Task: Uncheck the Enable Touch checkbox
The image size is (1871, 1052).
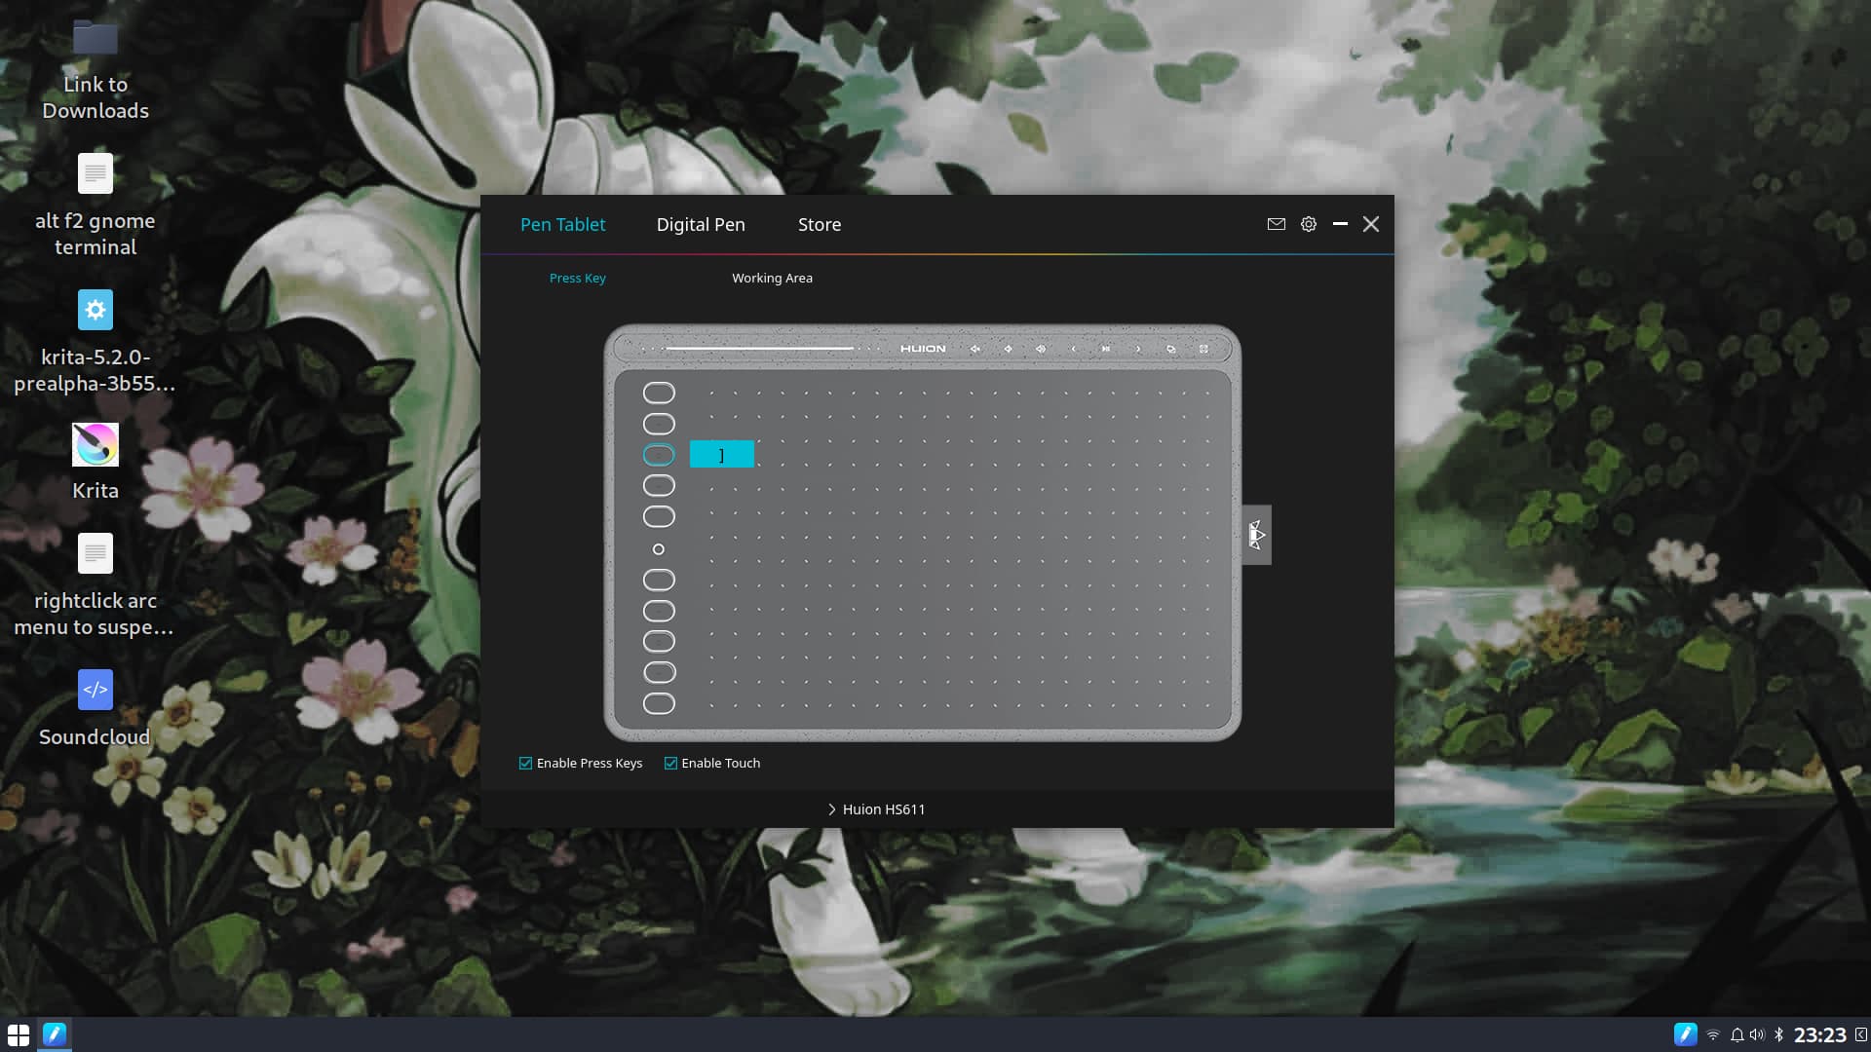Action: point(670,763)
